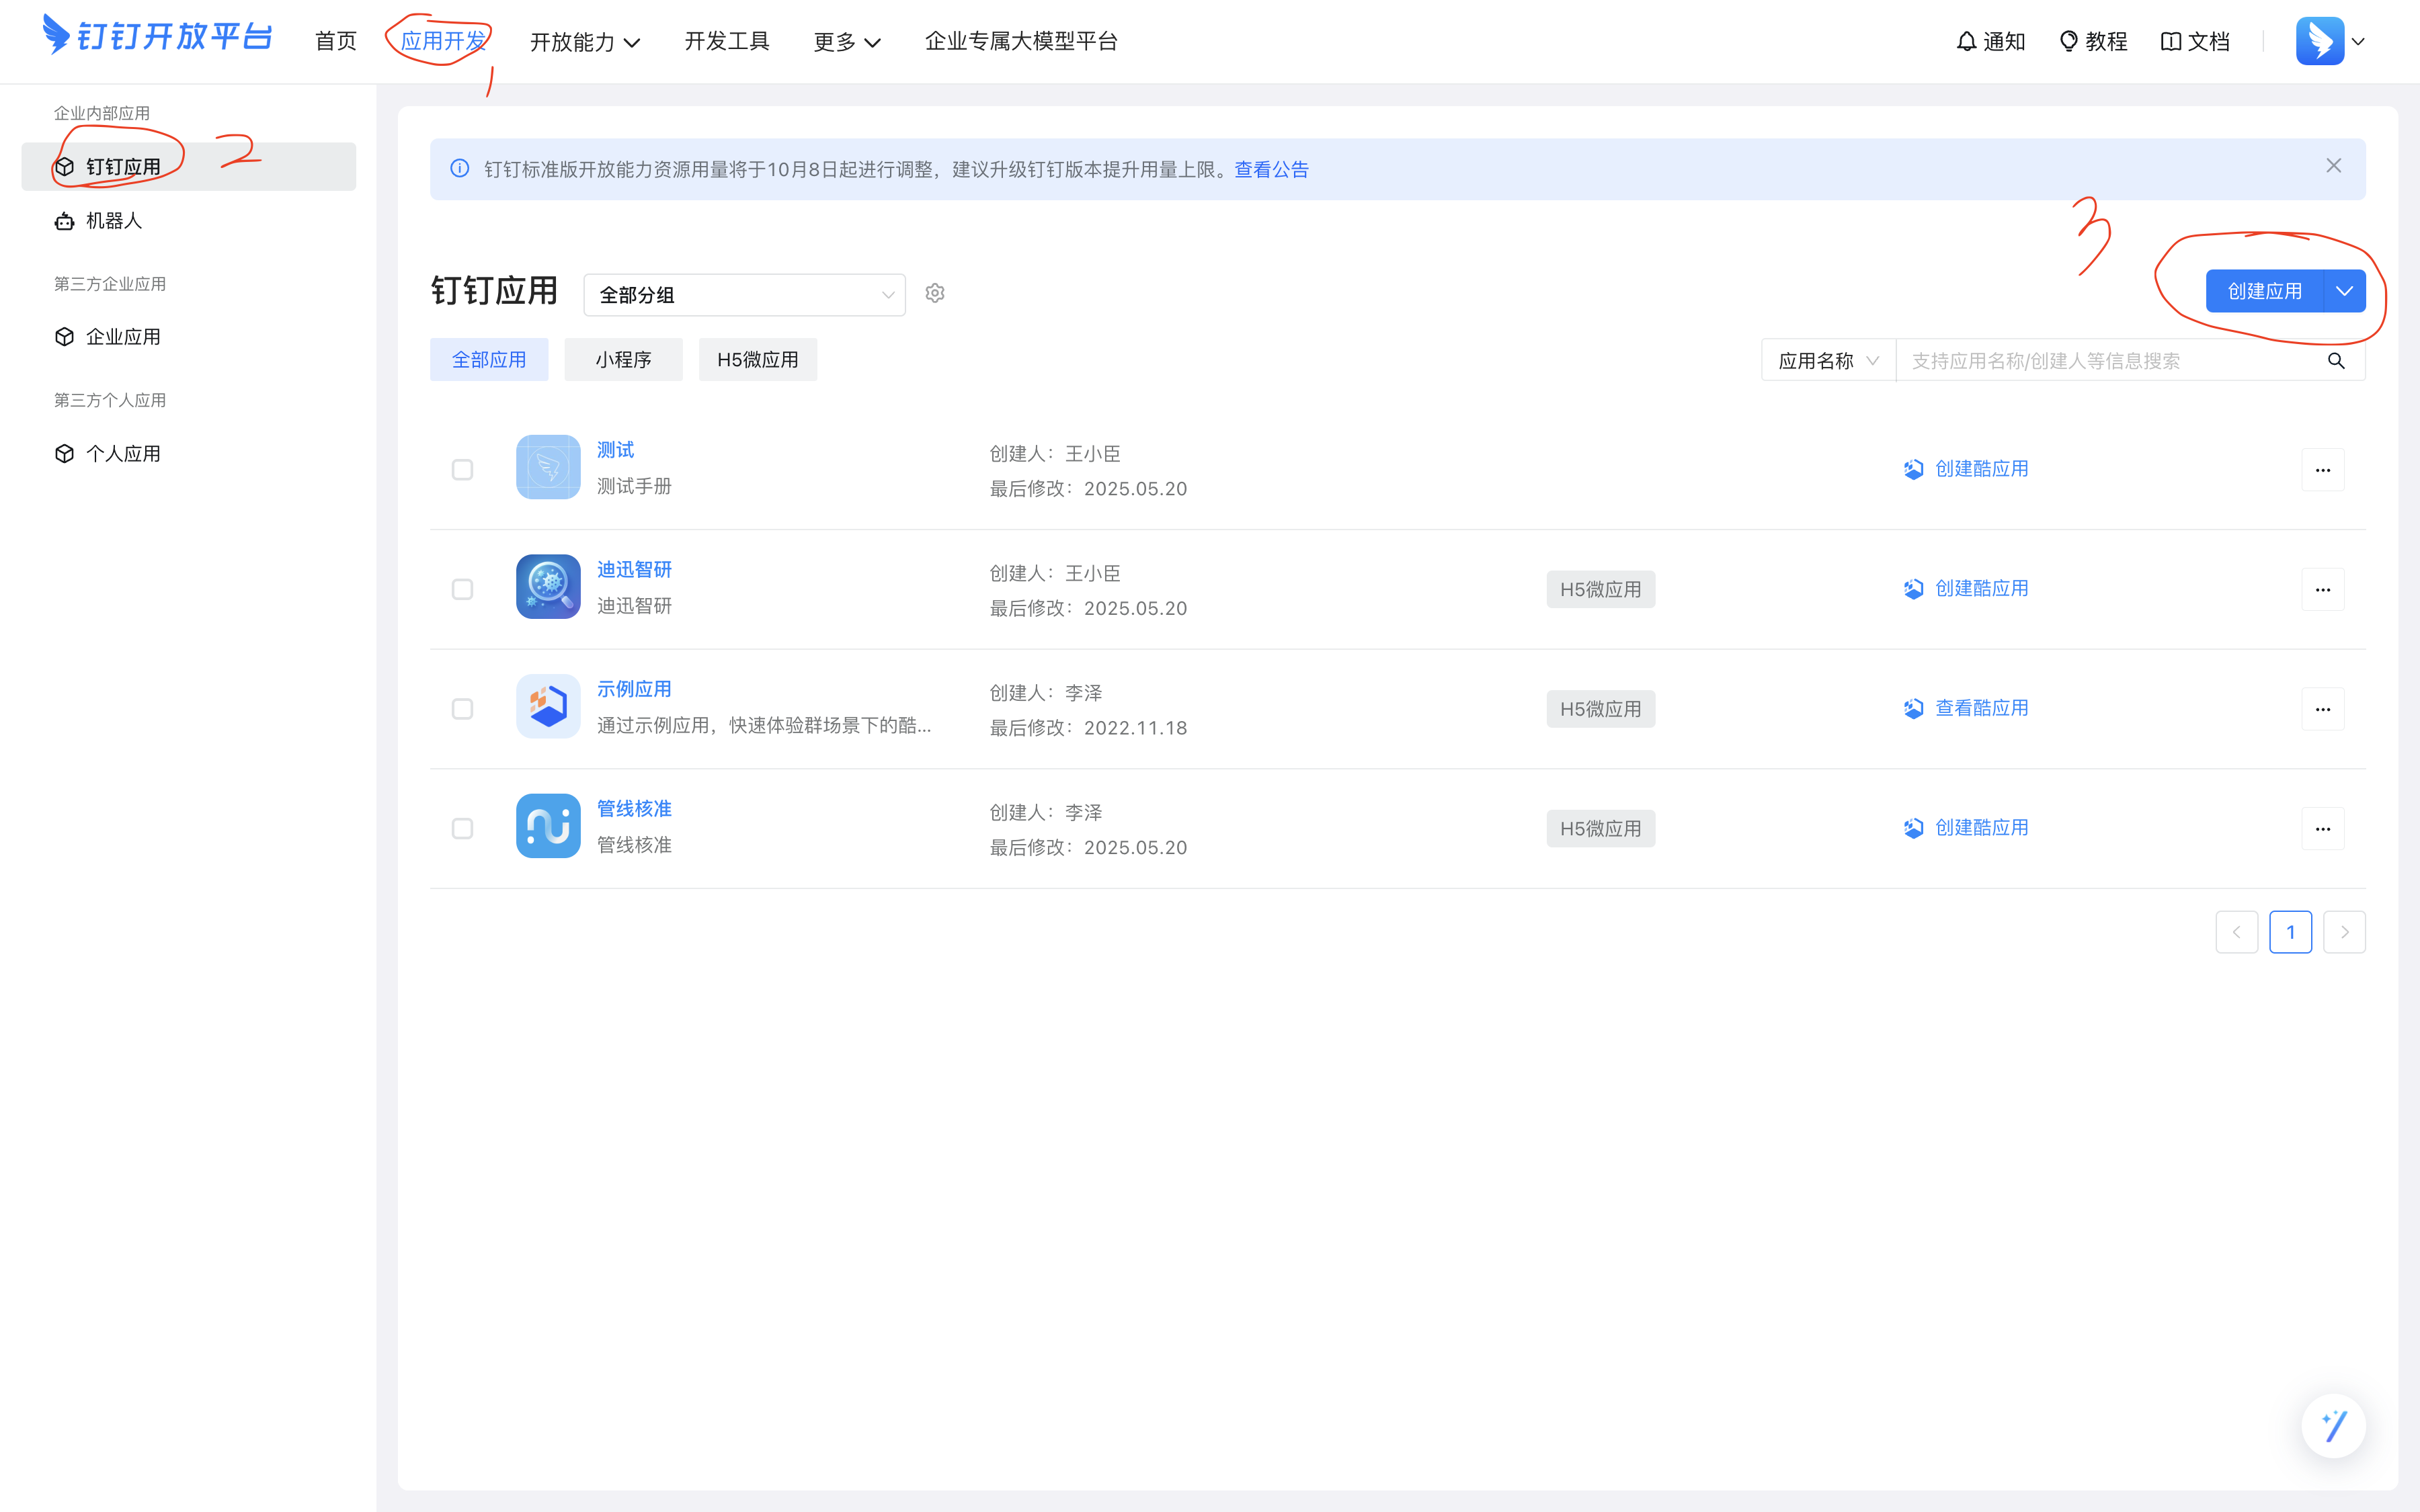Open the 查看公告 link

pos(1272,169)
